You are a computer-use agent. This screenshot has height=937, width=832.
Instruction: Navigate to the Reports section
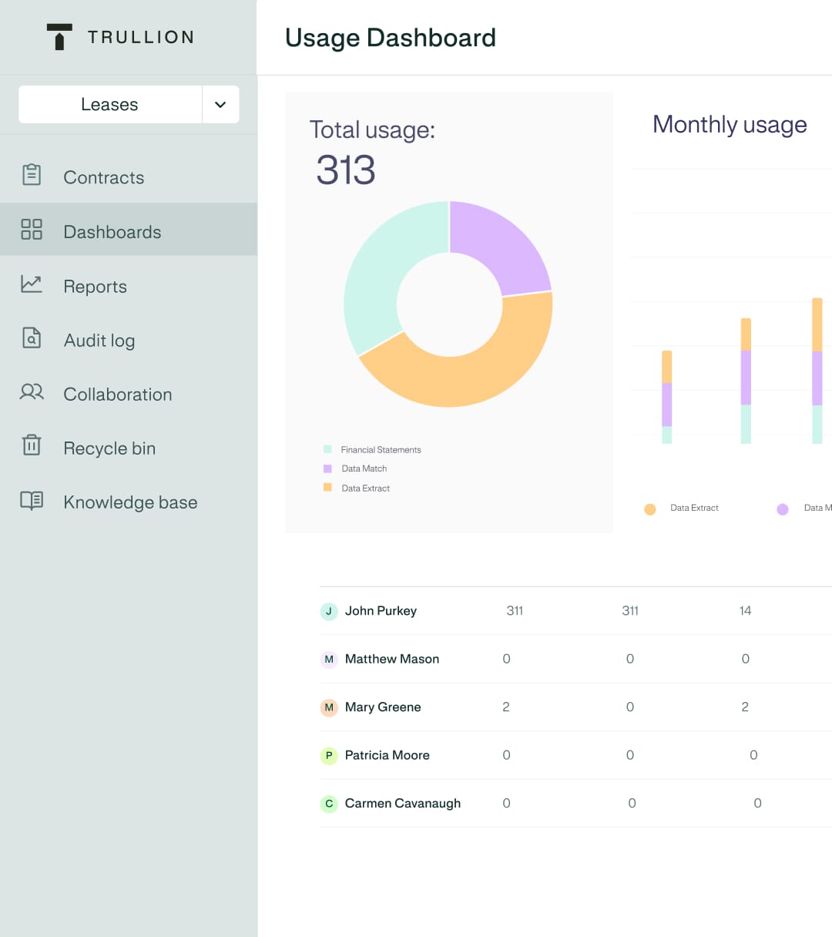click(95, 286)
